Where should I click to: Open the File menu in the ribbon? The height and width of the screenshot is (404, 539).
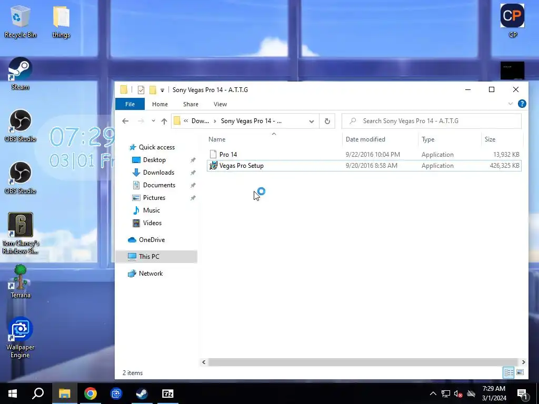pyautogui.click(x=130, y=104)
